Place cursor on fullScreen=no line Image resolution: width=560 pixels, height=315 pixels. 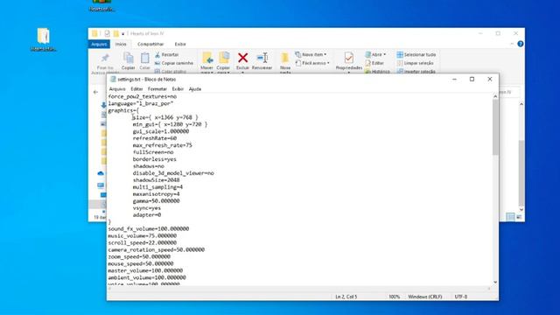[153, 152]
